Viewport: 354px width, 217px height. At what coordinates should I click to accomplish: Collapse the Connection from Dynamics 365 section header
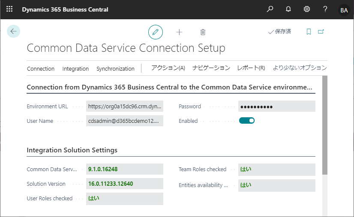coord(169,87)
